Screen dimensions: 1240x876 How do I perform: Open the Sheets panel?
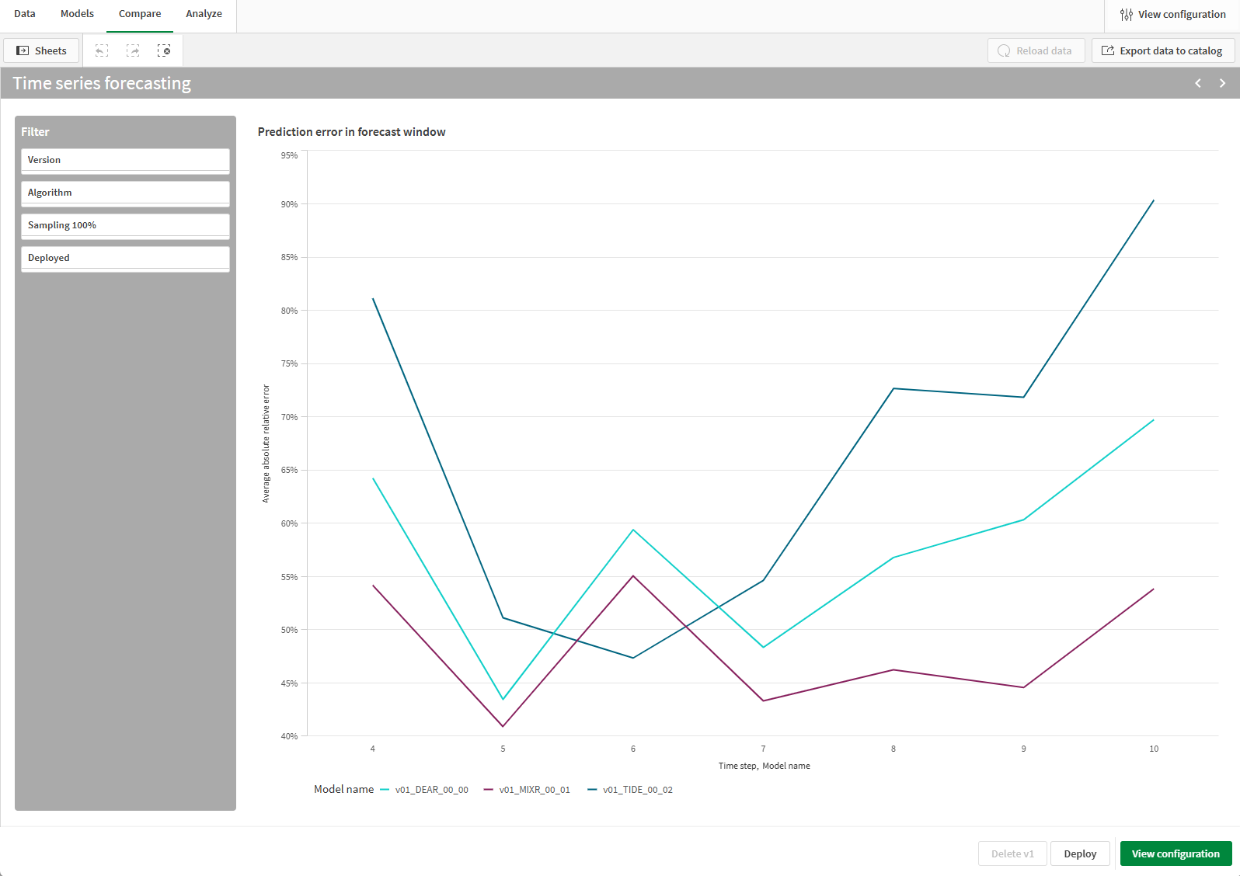tap(42, 50)
